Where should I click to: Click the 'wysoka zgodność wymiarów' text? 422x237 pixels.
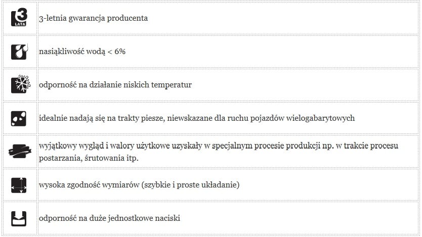click(x=89, y=185)
